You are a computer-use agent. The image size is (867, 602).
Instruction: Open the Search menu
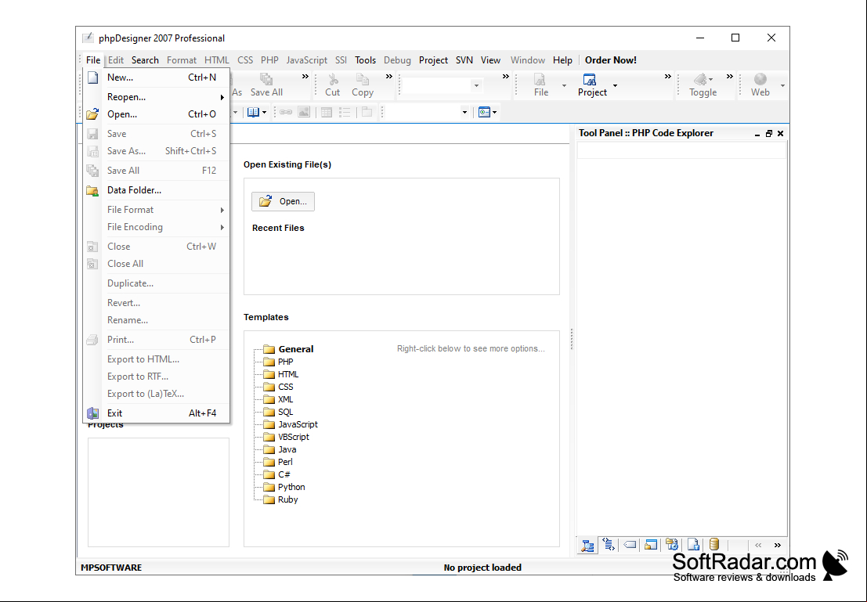(145, 60)
